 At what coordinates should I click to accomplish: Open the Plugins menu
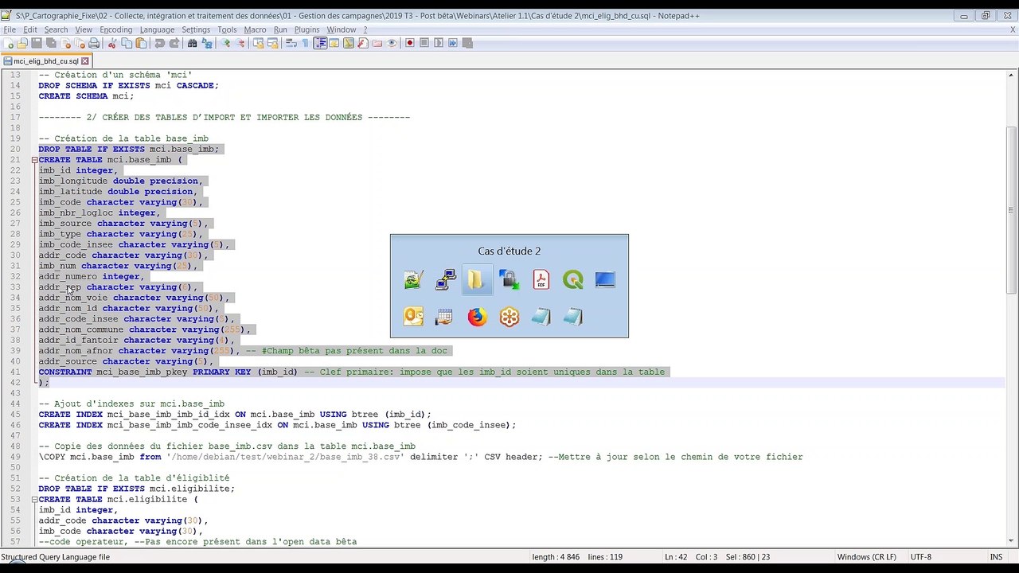[307, 29]
